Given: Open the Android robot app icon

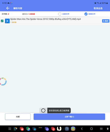Looking at the screenshot, I should (x=73, y=129).
